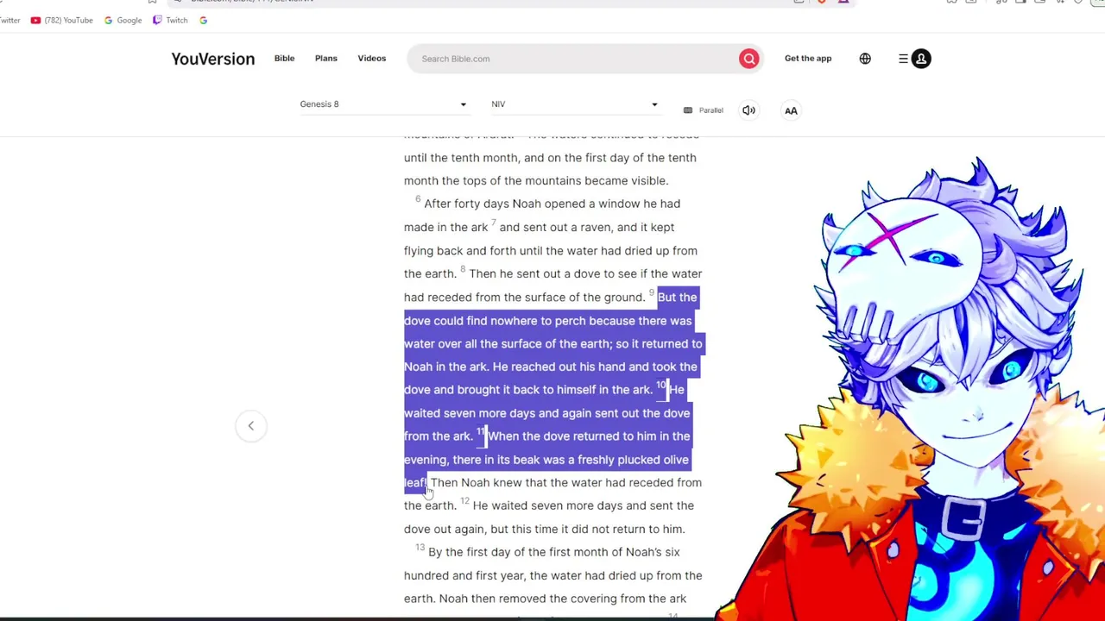Open the YouTube bookmark
Screen dimensions: 1105x621
point(61,20)
